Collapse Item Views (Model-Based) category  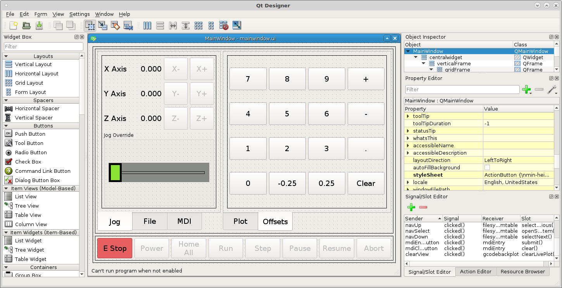tap(6, 189)
